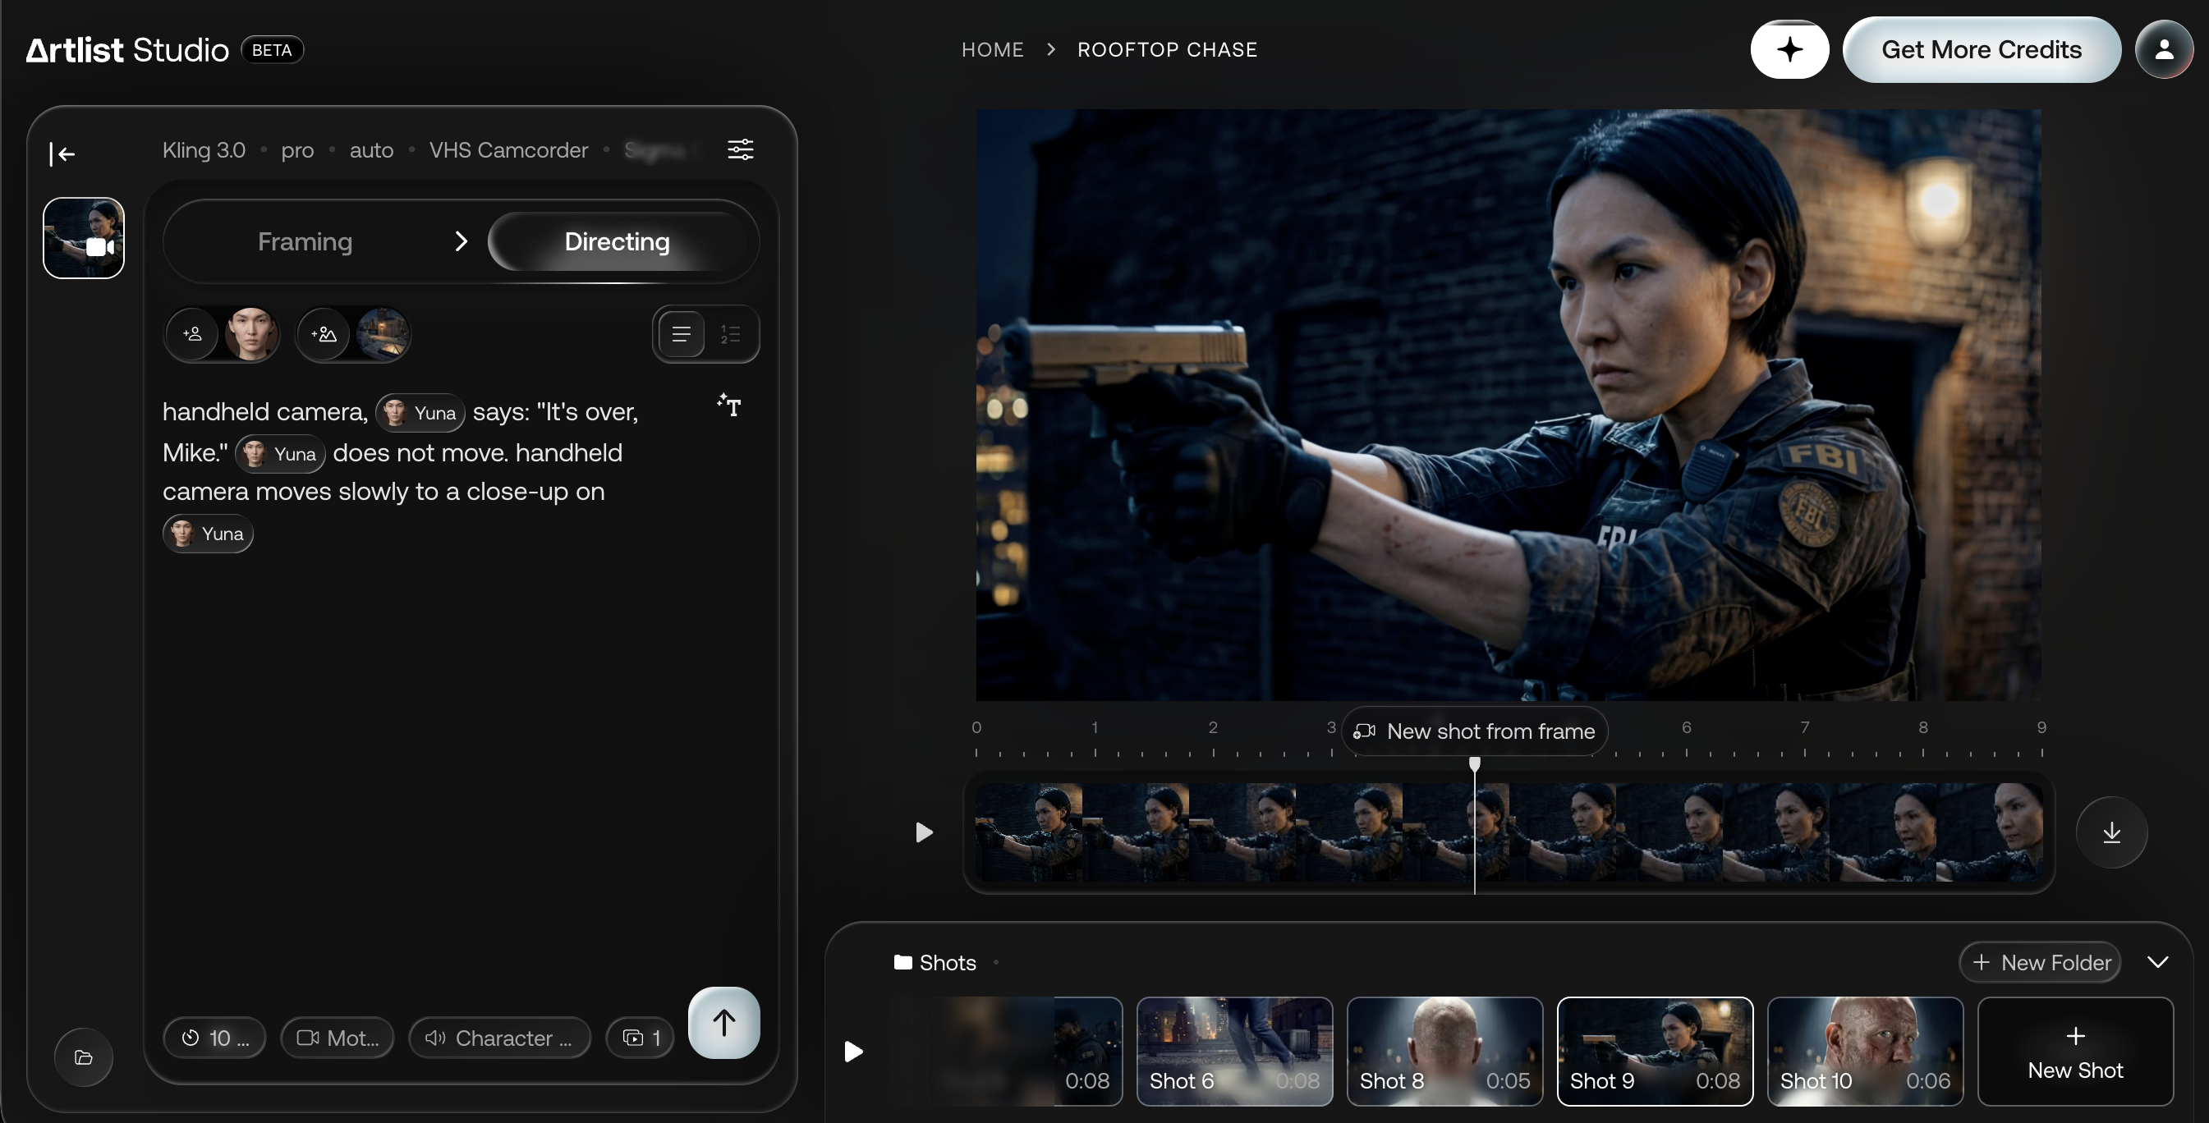Click the enhance prompt text icon
The width and height of the screenshot is (2209, 1123).
[x=729, y=405]
